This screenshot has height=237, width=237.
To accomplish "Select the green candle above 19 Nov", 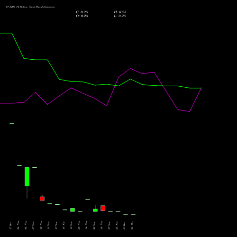I will [73, 210].
